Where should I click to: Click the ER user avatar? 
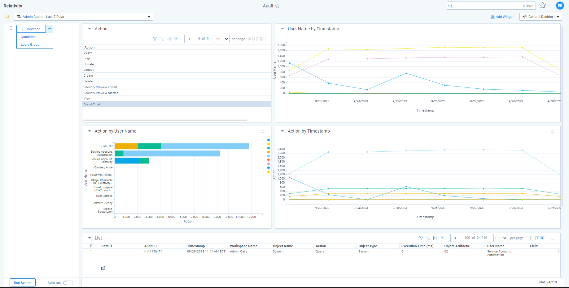point(560,6)
